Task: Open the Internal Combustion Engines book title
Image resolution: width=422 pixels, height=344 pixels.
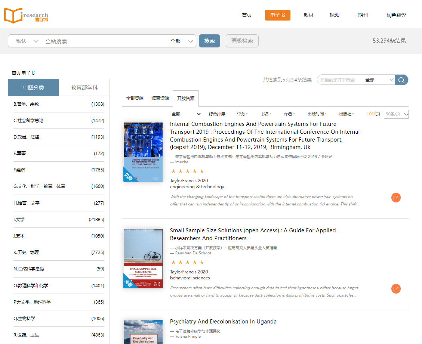Action: click(265, 136)
